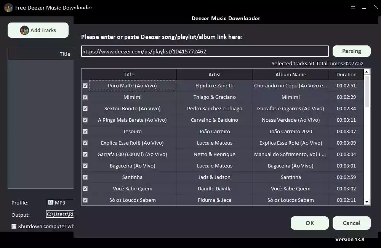Viewport: 381px width, 248px height.
Task: Click duration 00:02:11
Action: [346, 200]
